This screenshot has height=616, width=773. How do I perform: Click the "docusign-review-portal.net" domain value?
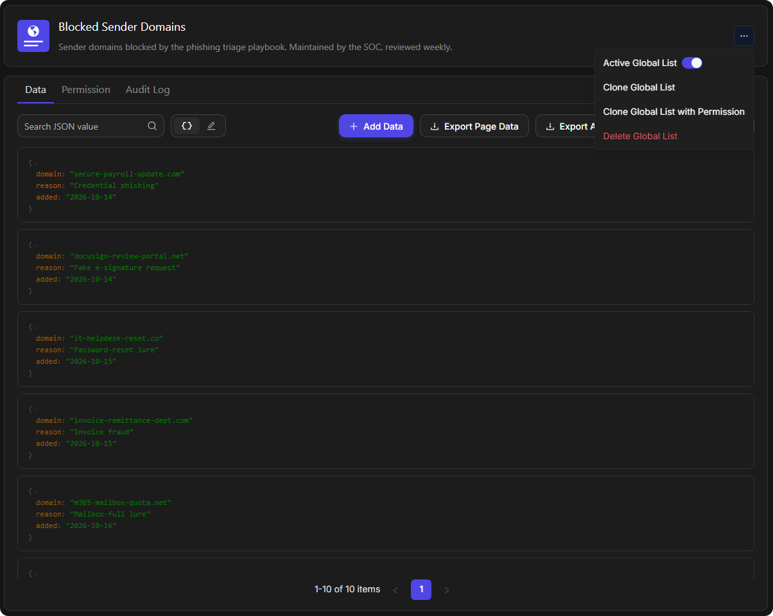[129, 256]
